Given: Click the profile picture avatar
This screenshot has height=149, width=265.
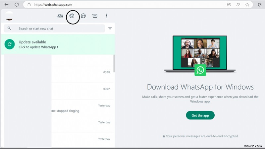Looking at the screenshot, I should tap(9, 16).
